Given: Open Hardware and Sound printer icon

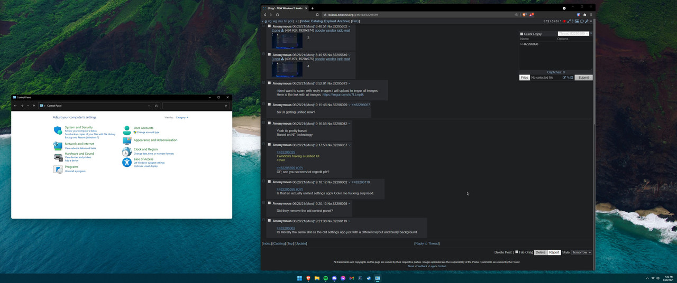Looking at the screenshot, I should point(58,157).
